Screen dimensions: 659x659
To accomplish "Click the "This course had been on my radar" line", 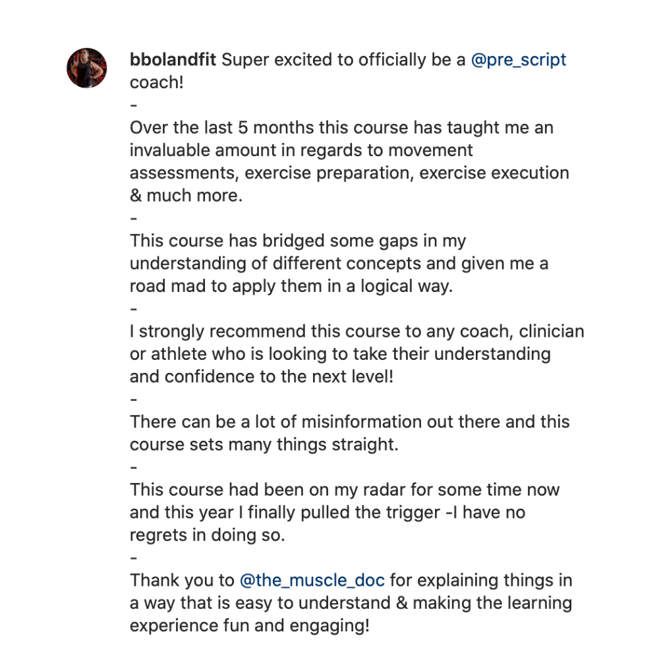I will click(344, 490).
